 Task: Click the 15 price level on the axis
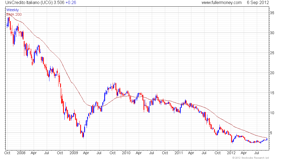272,93
